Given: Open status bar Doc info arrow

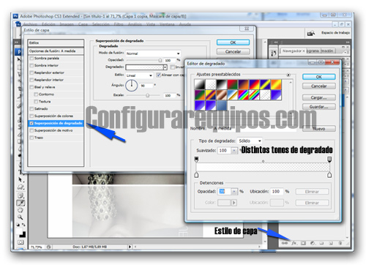Looking at the screenshot, I should pos(130,247).
